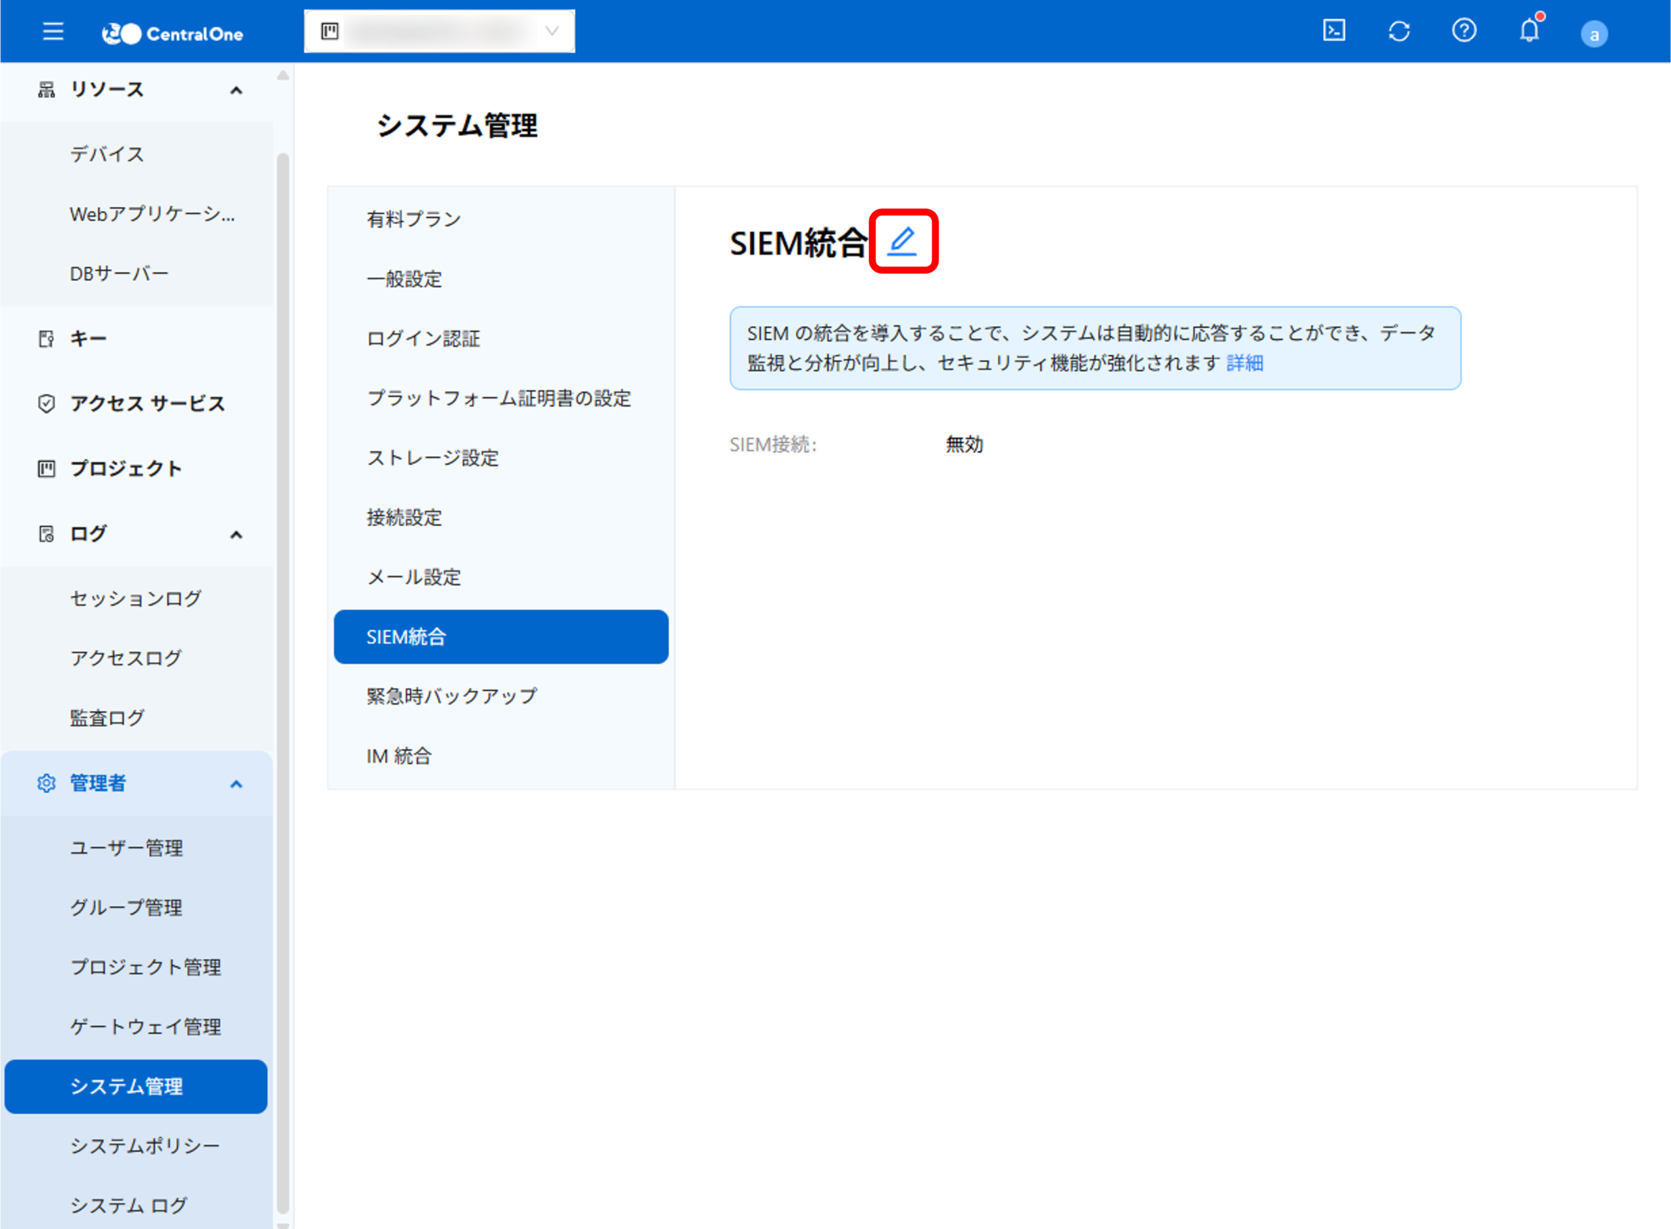
Task: Open the 緊急時バックアップ tab
Action: [x=451, y=696]
